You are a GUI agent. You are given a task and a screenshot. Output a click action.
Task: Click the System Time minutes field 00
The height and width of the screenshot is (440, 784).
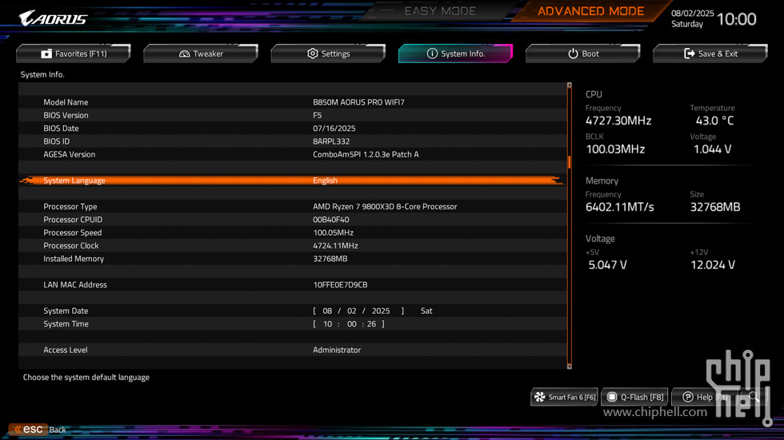(351, 323)
